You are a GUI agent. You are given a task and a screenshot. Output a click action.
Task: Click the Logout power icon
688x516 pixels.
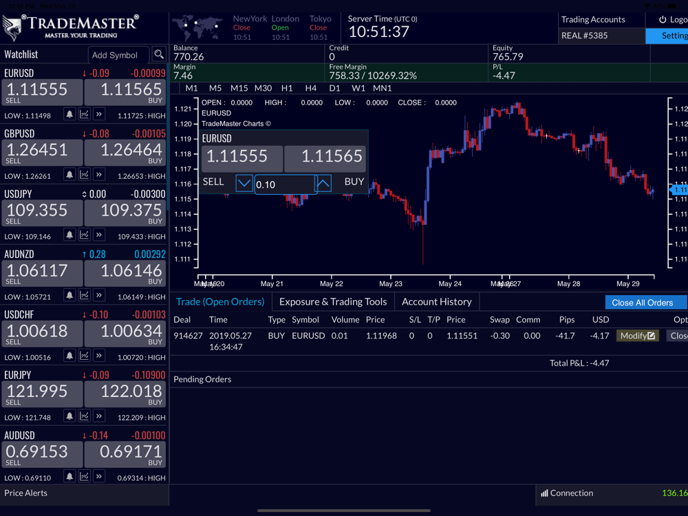tap(663, 19)
